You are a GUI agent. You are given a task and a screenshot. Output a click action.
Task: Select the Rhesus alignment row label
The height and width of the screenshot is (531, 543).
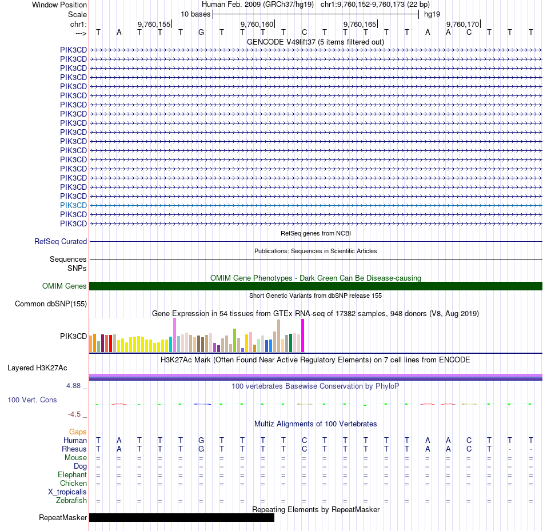pos(74,449)
